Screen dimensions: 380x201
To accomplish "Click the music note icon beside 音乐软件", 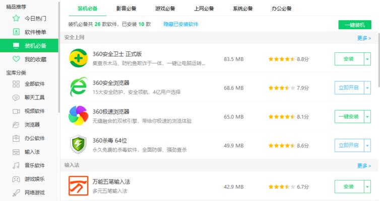I will tap(16, 165).
